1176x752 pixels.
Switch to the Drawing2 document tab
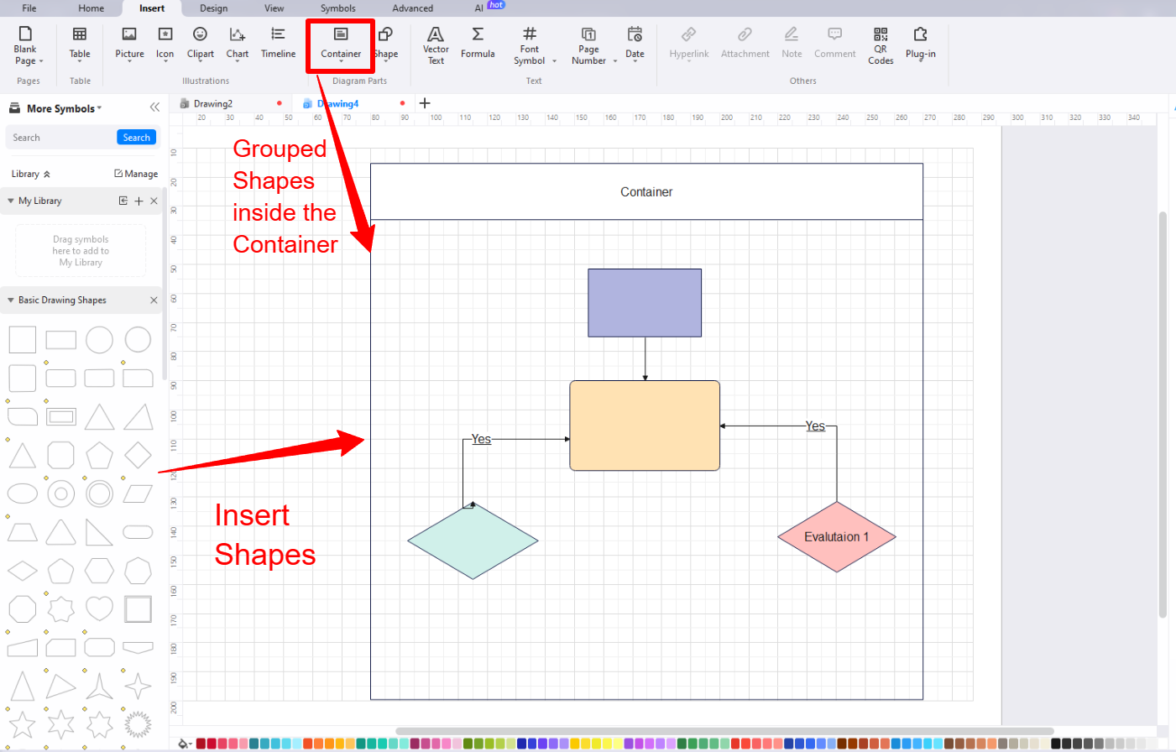(x=213, y=104)
